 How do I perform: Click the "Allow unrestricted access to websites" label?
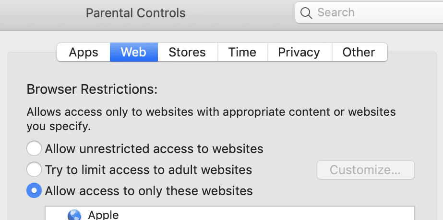[154, 149]
